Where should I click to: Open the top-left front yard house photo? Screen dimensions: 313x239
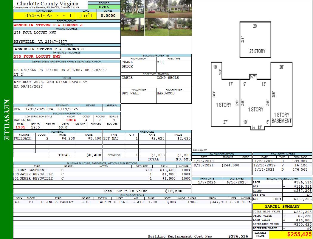point(132,9)
